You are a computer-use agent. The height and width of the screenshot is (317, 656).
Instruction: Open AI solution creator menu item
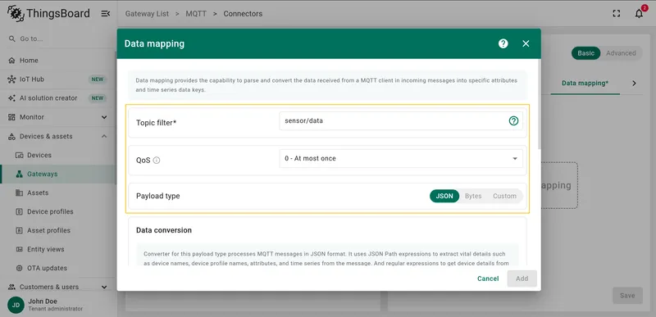coord(58,98)
